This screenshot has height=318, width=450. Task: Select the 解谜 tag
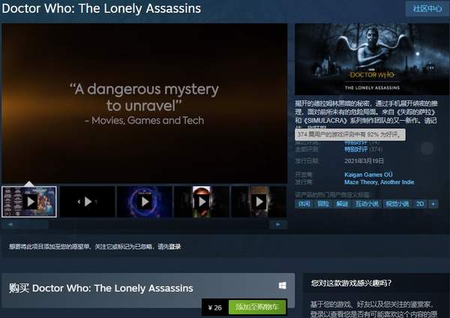(x=342, y=204)
